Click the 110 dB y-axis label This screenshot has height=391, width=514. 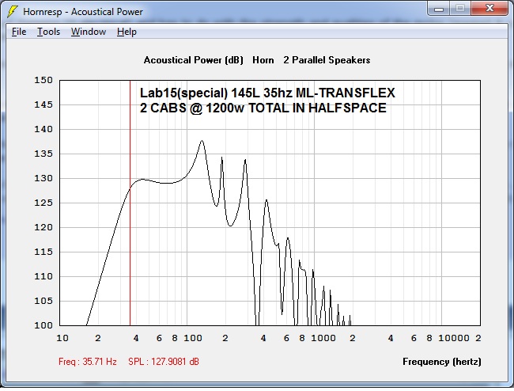[43, 276]
